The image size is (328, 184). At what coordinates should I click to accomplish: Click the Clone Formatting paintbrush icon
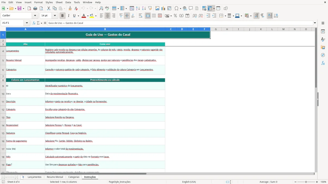[70, 8]
